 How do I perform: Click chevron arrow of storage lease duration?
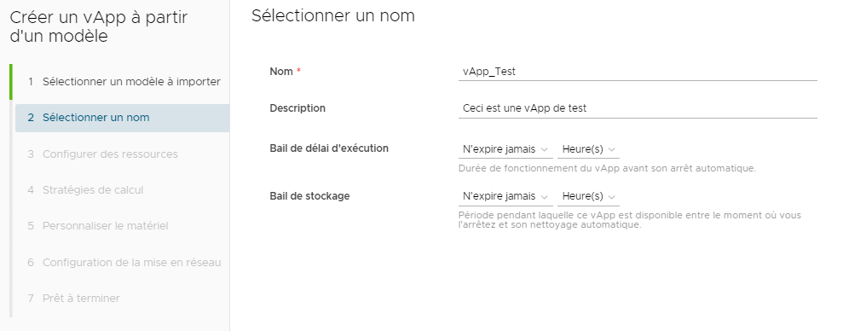544,197
